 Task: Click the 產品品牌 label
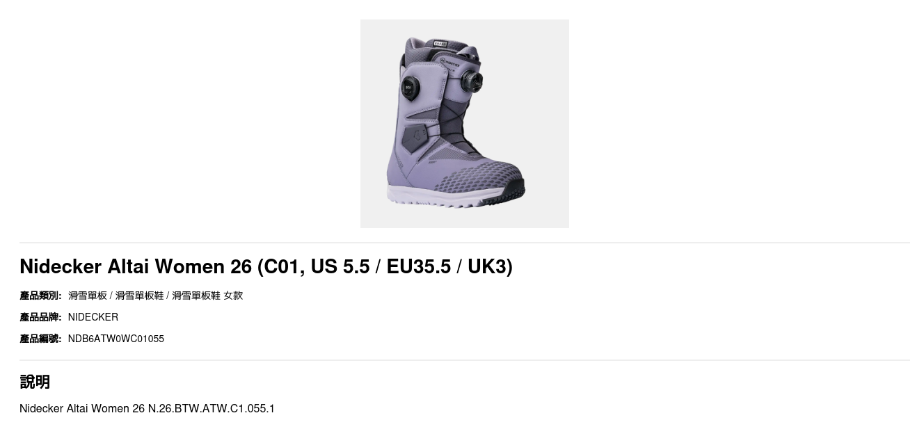click(40, 317)
